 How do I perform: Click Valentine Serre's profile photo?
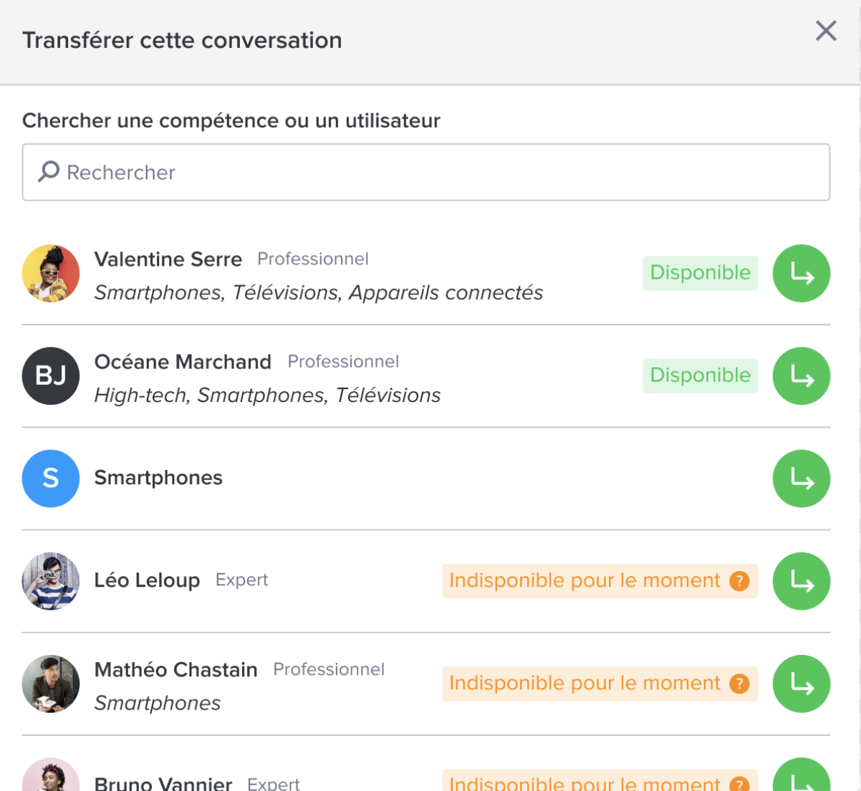pos(51,274)
